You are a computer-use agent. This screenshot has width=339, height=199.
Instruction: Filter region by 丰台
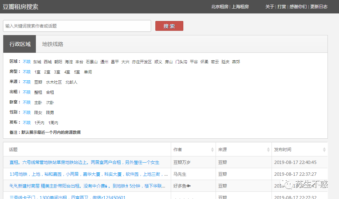(79, 62)
